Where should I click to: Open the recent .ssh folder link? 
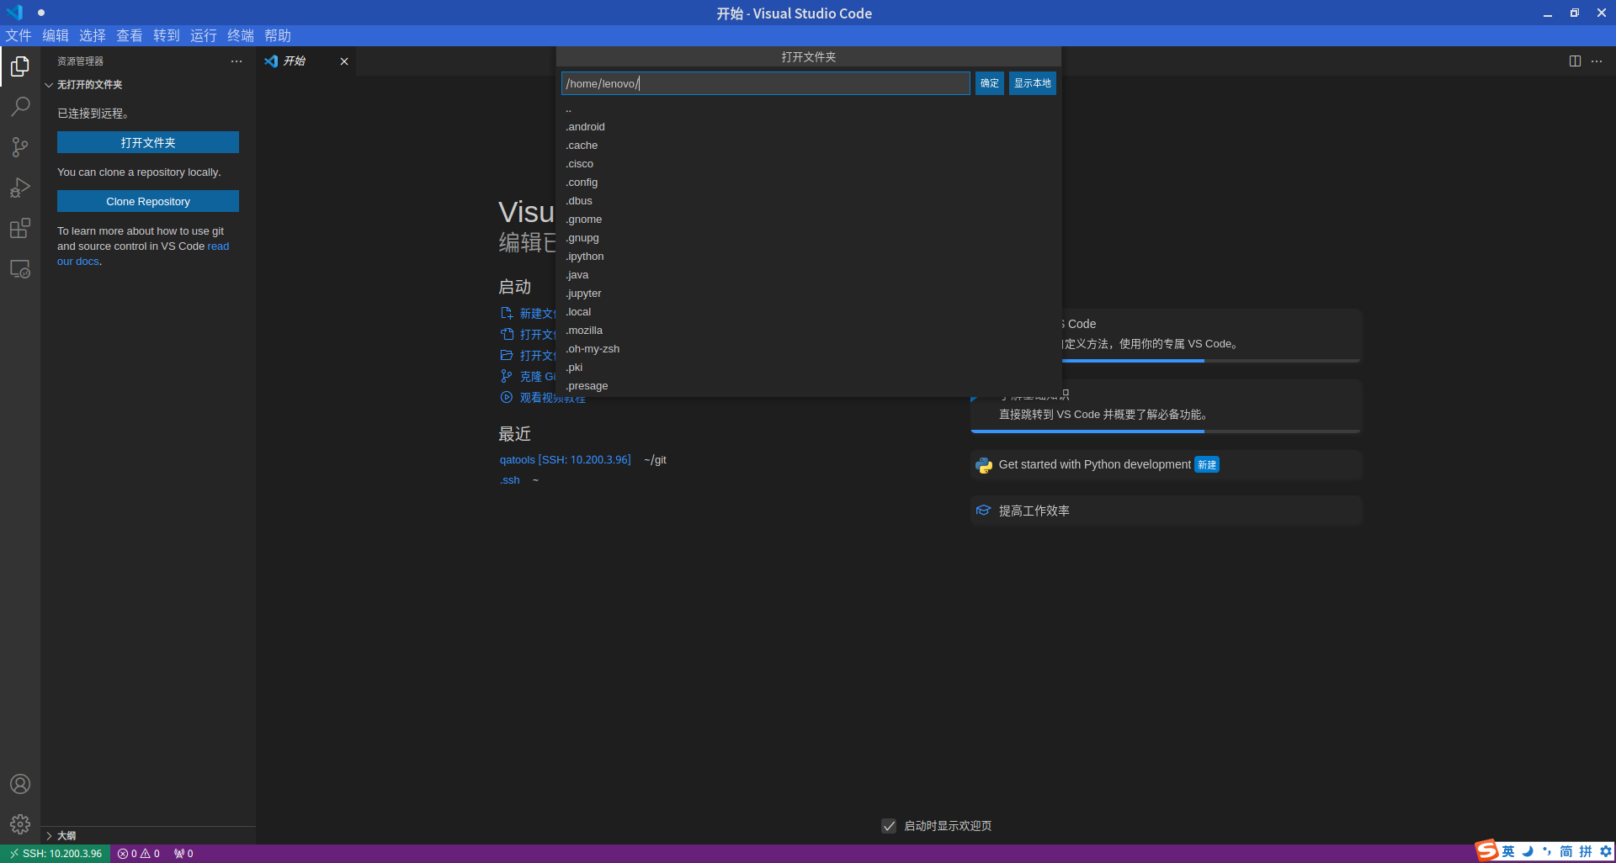pos(510,480)
